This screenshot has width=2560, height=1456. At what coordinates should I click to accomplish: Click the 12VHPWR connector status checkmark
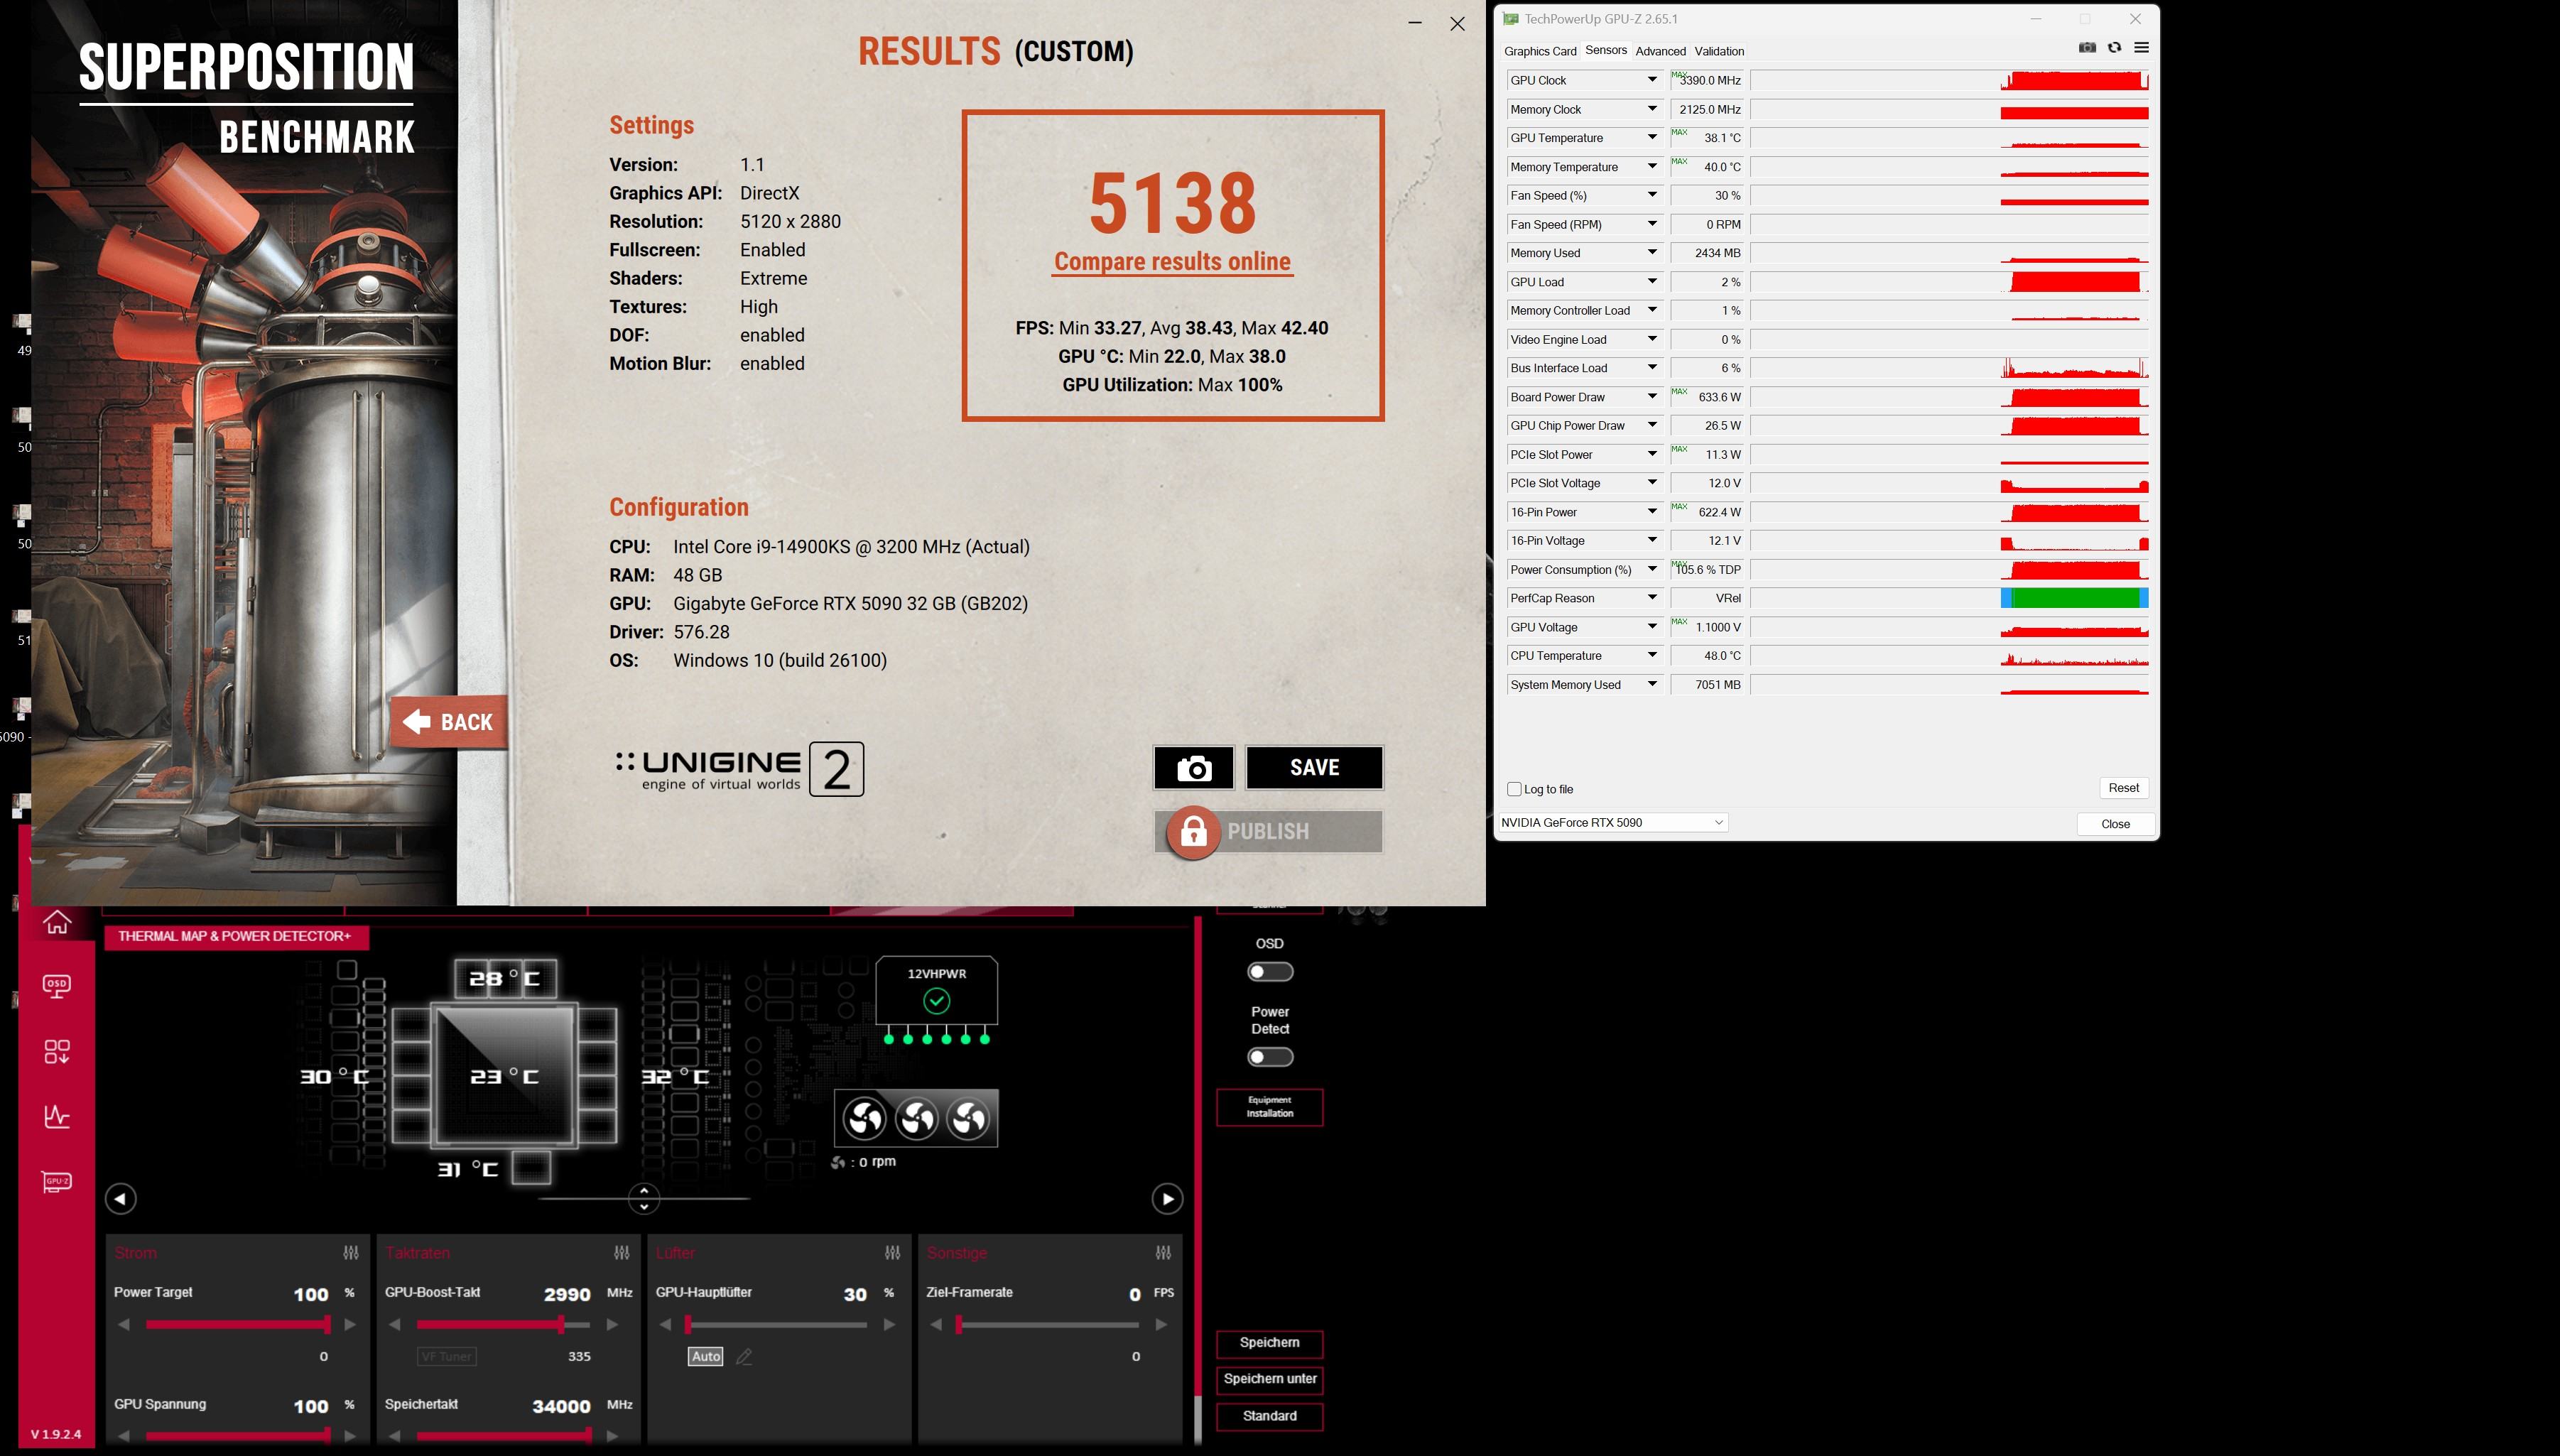tap(936, 1001)
